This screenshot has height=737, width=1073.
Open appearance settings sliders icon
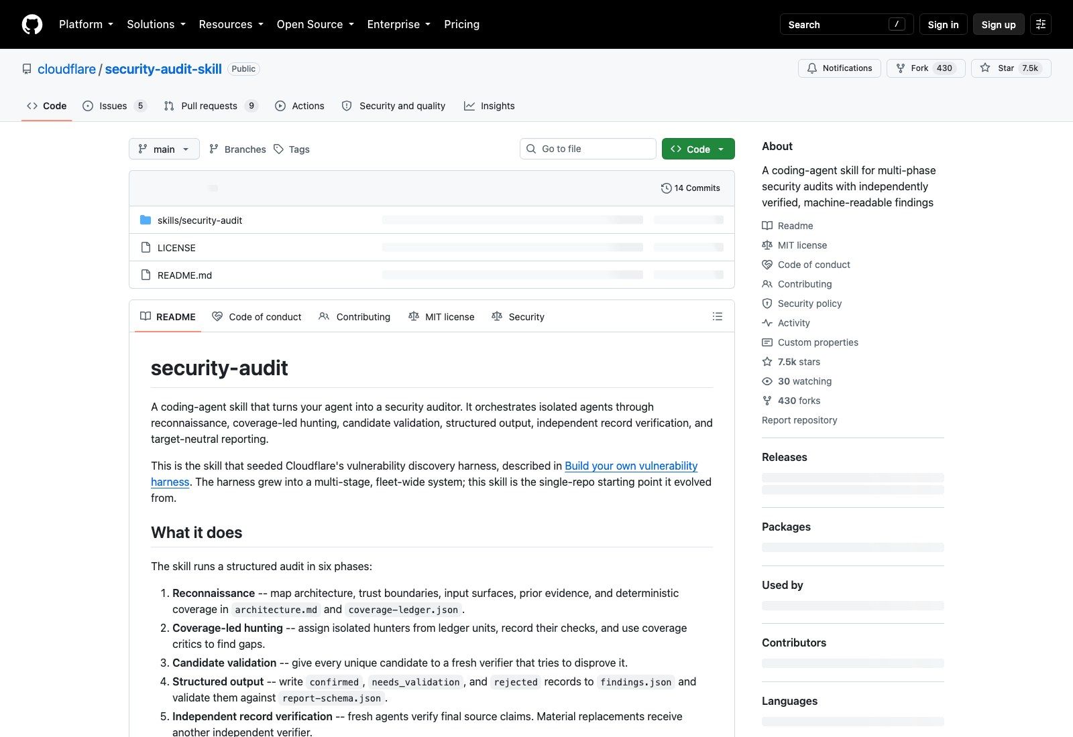click(1041, 24)
